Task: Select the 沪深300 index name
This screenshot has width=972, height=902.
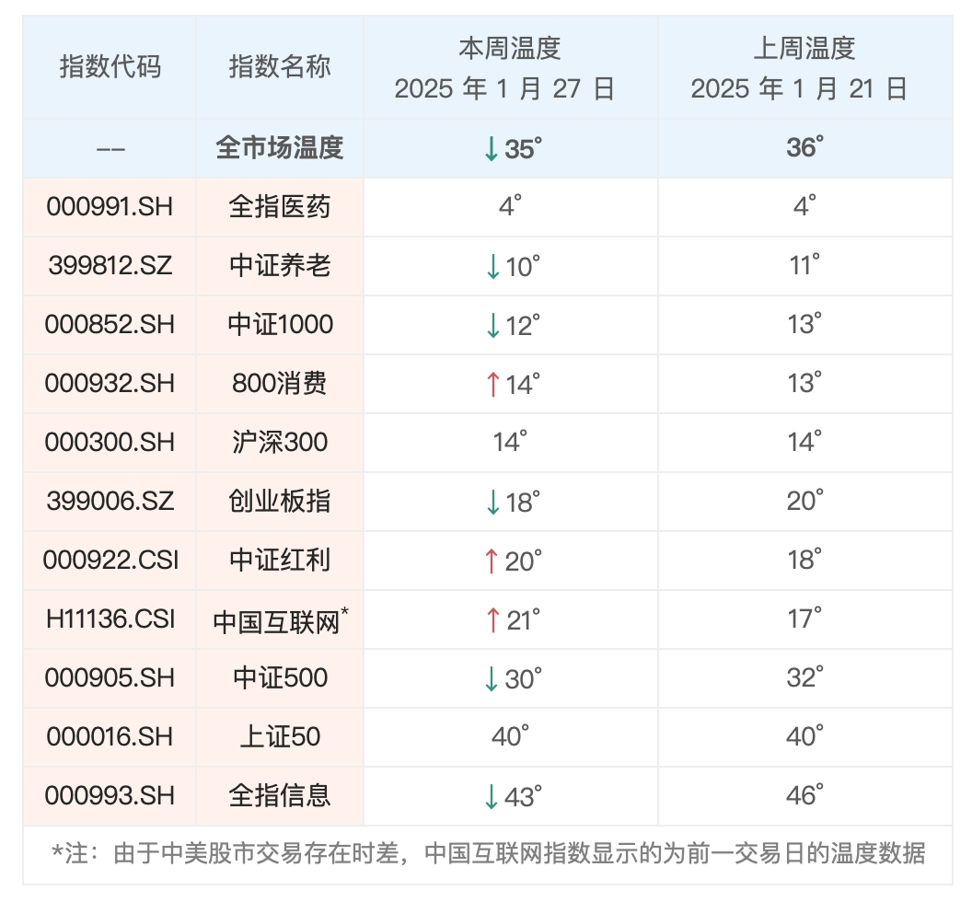Action: [280, 442]
